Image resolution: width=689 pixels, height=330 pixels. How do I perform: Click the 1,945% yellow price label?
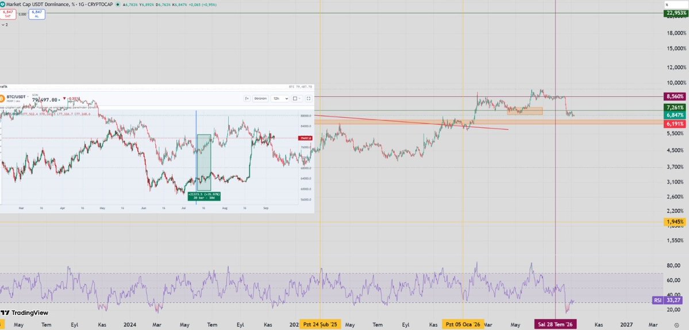click(675, 222)
